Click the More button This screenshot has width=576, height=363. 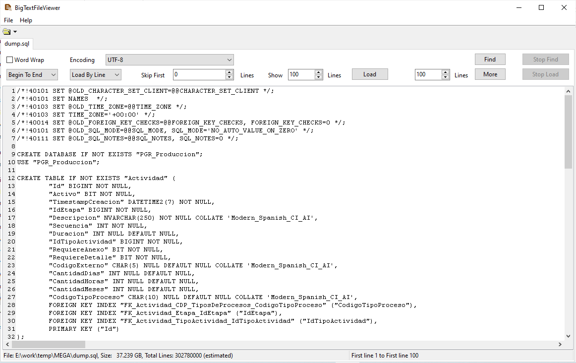point(490,73)
